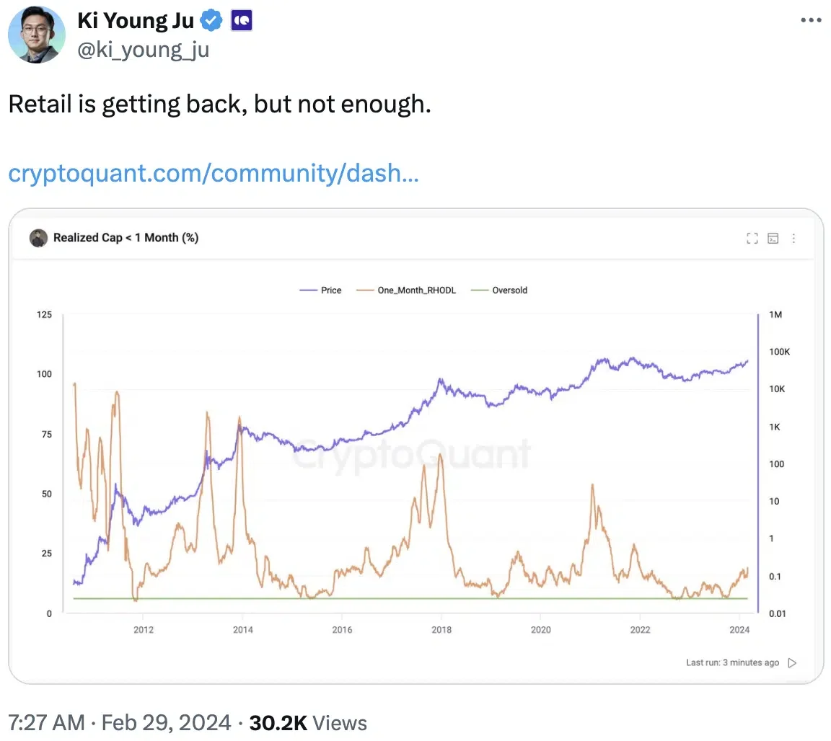Open the cryptoquant.com community dashboard link
Viewport: 831px width, 741px height.
pos(213,173)
